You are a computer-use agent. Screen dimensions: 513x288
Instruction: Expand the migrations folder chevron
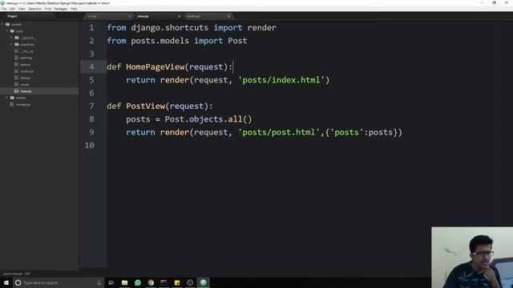(11, 44)
